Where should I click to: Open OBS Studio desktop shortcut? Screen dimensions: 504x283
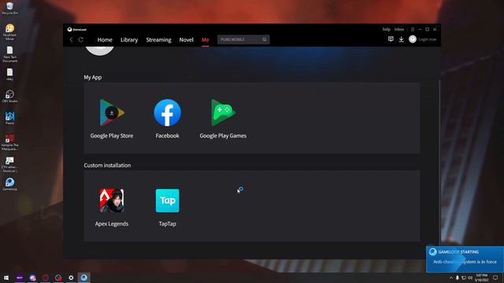(x=9, y=96)
